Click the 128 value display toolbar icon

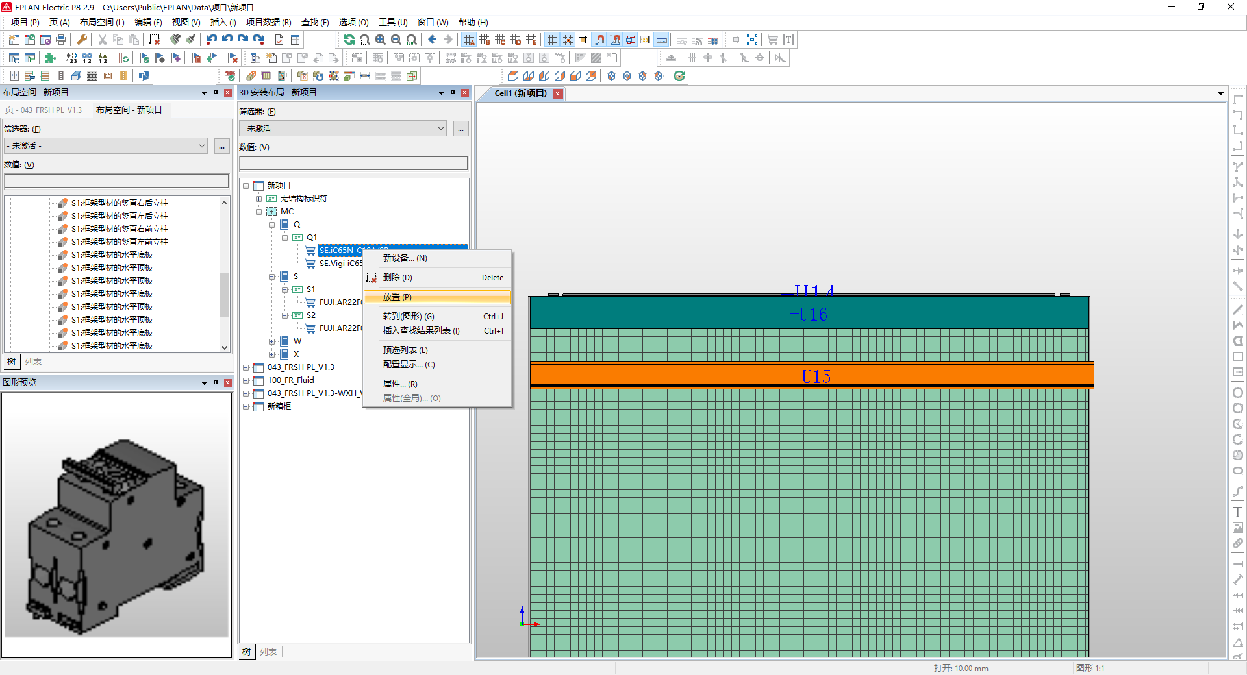click(646, 40)
